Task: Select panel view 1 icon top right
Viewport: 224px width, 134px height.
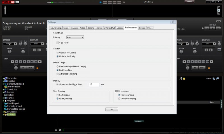Action: tap(219, 8)
